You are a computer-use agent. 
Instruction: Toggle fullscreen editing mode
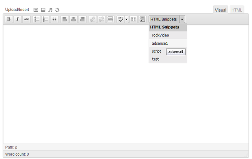(134, 19)
